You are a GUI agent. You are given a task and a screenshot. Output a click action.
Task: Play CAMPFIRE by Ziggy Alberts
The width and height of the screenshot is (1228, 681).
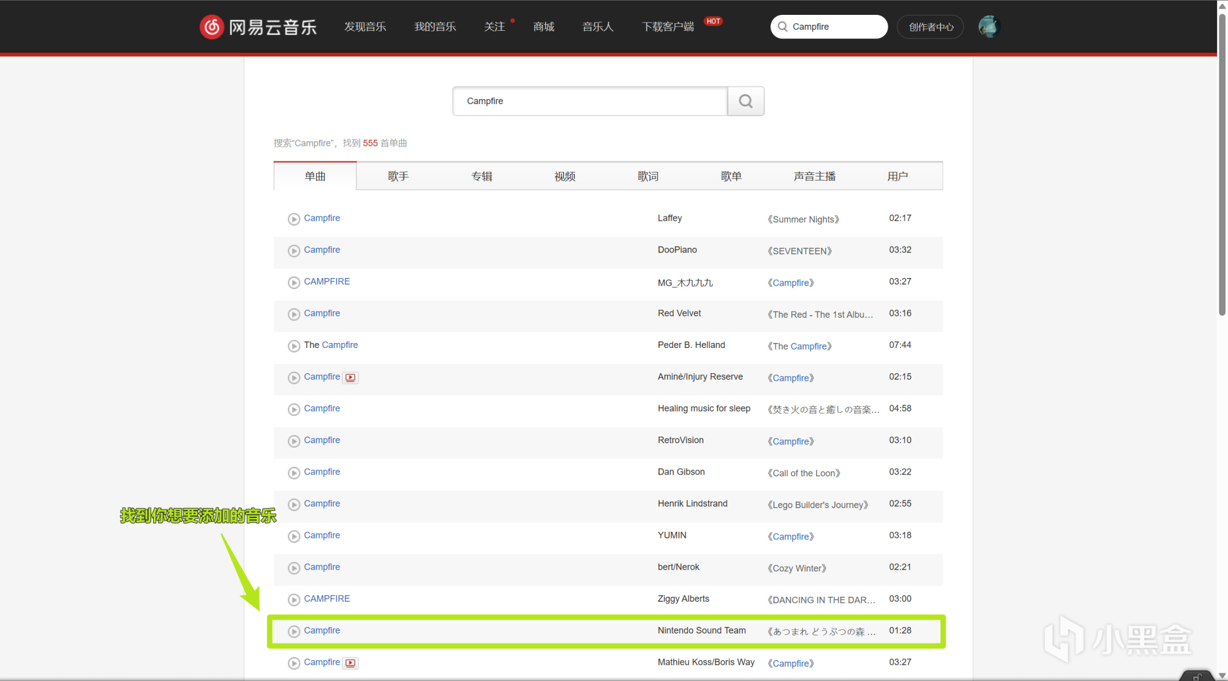pos(294,600)
